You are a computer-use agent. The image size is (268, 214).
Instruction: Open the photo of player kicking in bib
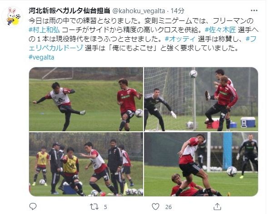(86, 100)
